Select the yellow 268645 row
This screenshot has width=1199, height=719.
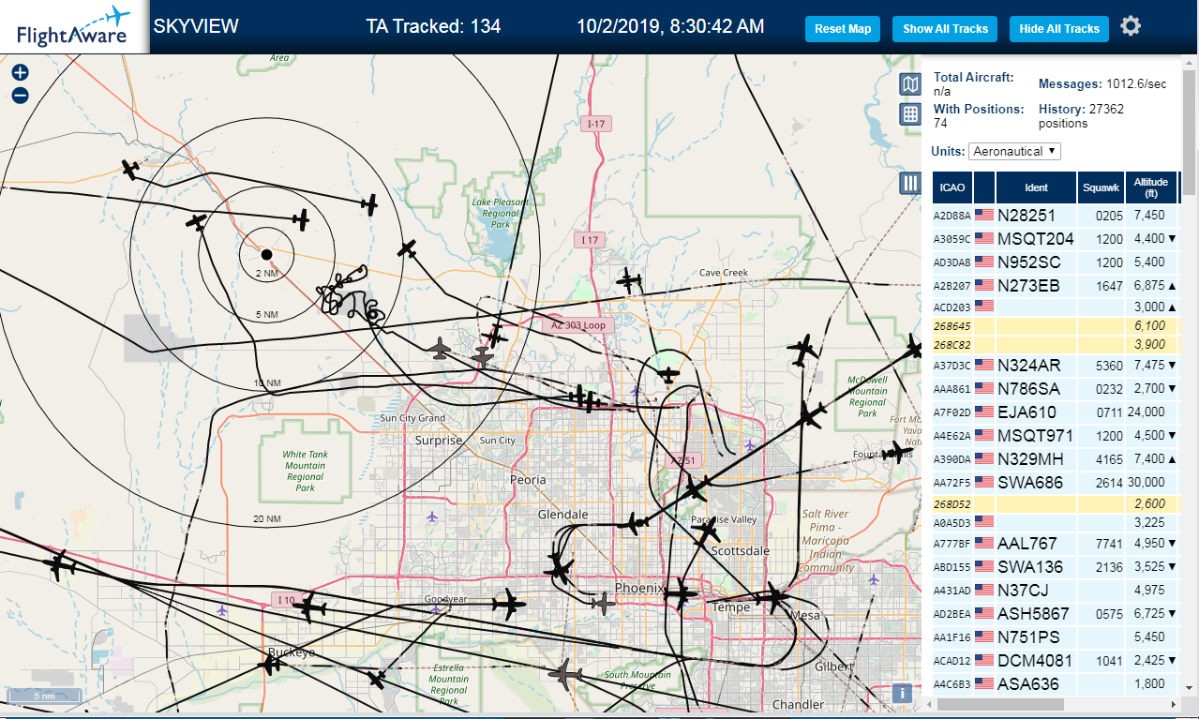click(x=1055, y=325)
